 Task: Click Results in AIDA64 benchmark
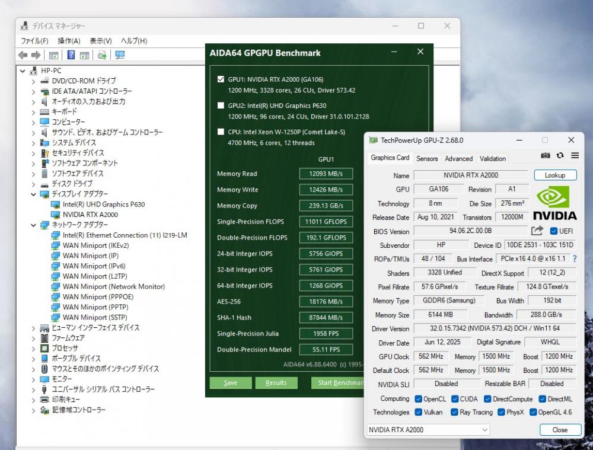click(x=276, y=382)
